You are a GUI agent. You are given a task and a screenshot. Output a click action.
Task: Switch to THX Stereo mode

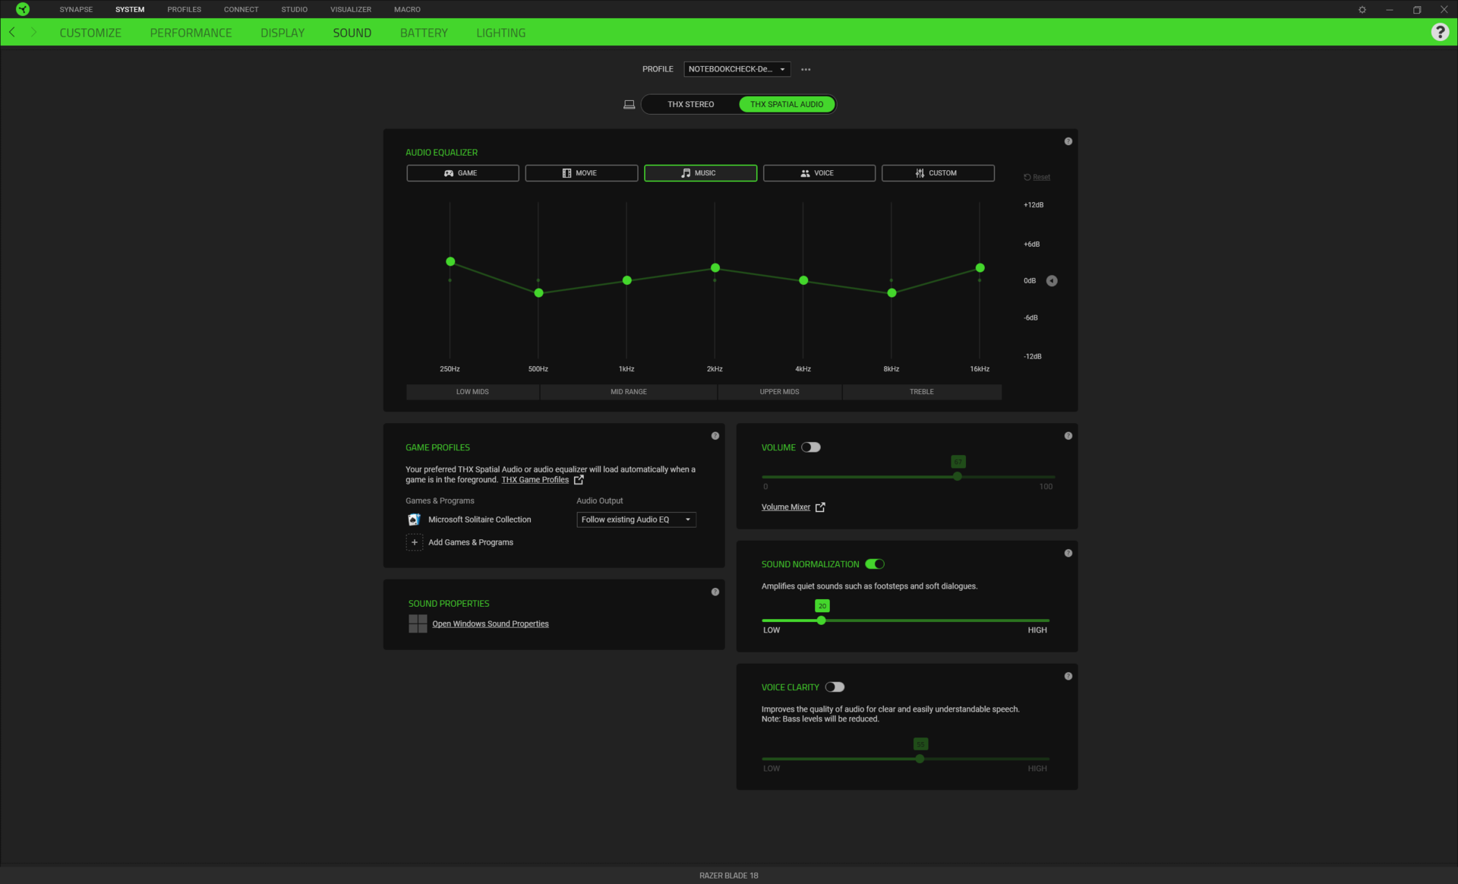click(690, 104)
